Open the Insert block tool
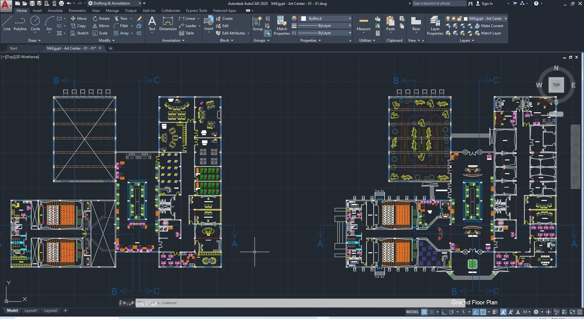The image size is (584, 319). pos(209,23)
